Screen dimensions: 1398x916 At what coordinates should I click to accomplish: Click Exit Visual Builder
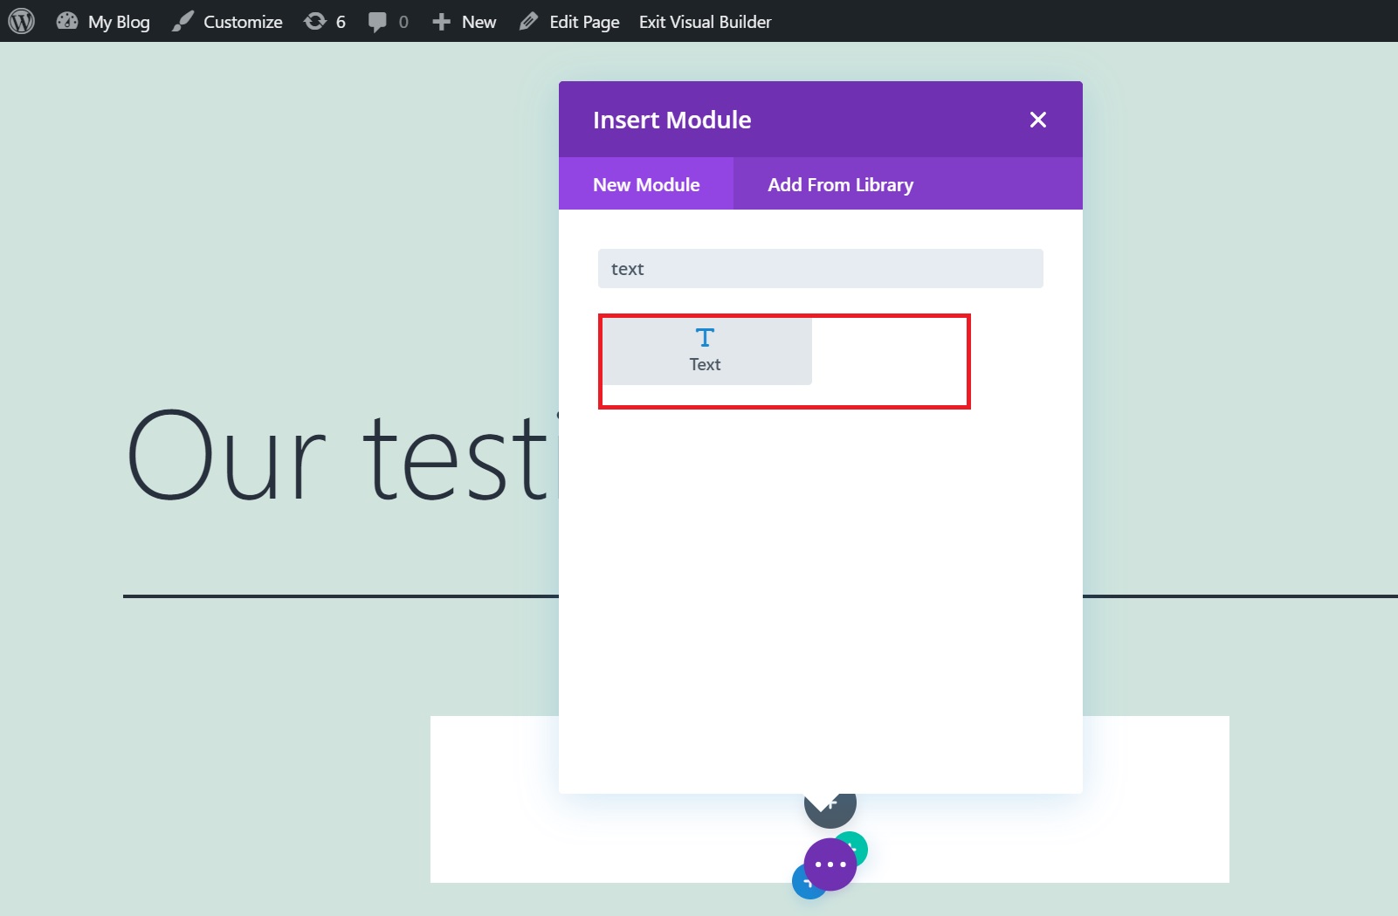706,22
